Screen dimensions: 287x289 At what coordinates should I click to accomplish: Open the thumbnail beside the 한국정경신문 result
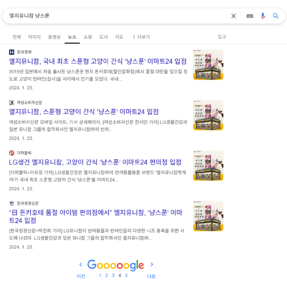208,216
